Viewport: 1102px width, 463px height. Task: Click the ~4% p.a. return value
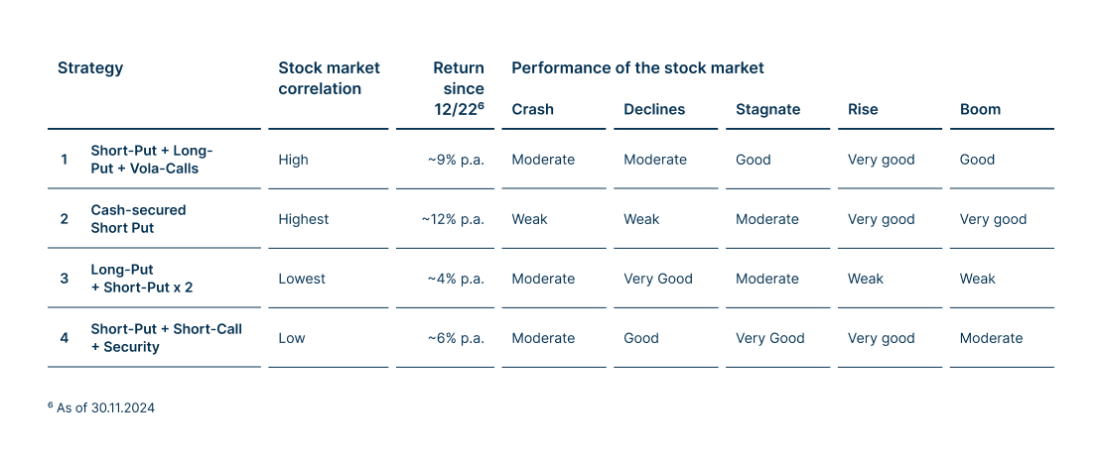coord(456,280)
